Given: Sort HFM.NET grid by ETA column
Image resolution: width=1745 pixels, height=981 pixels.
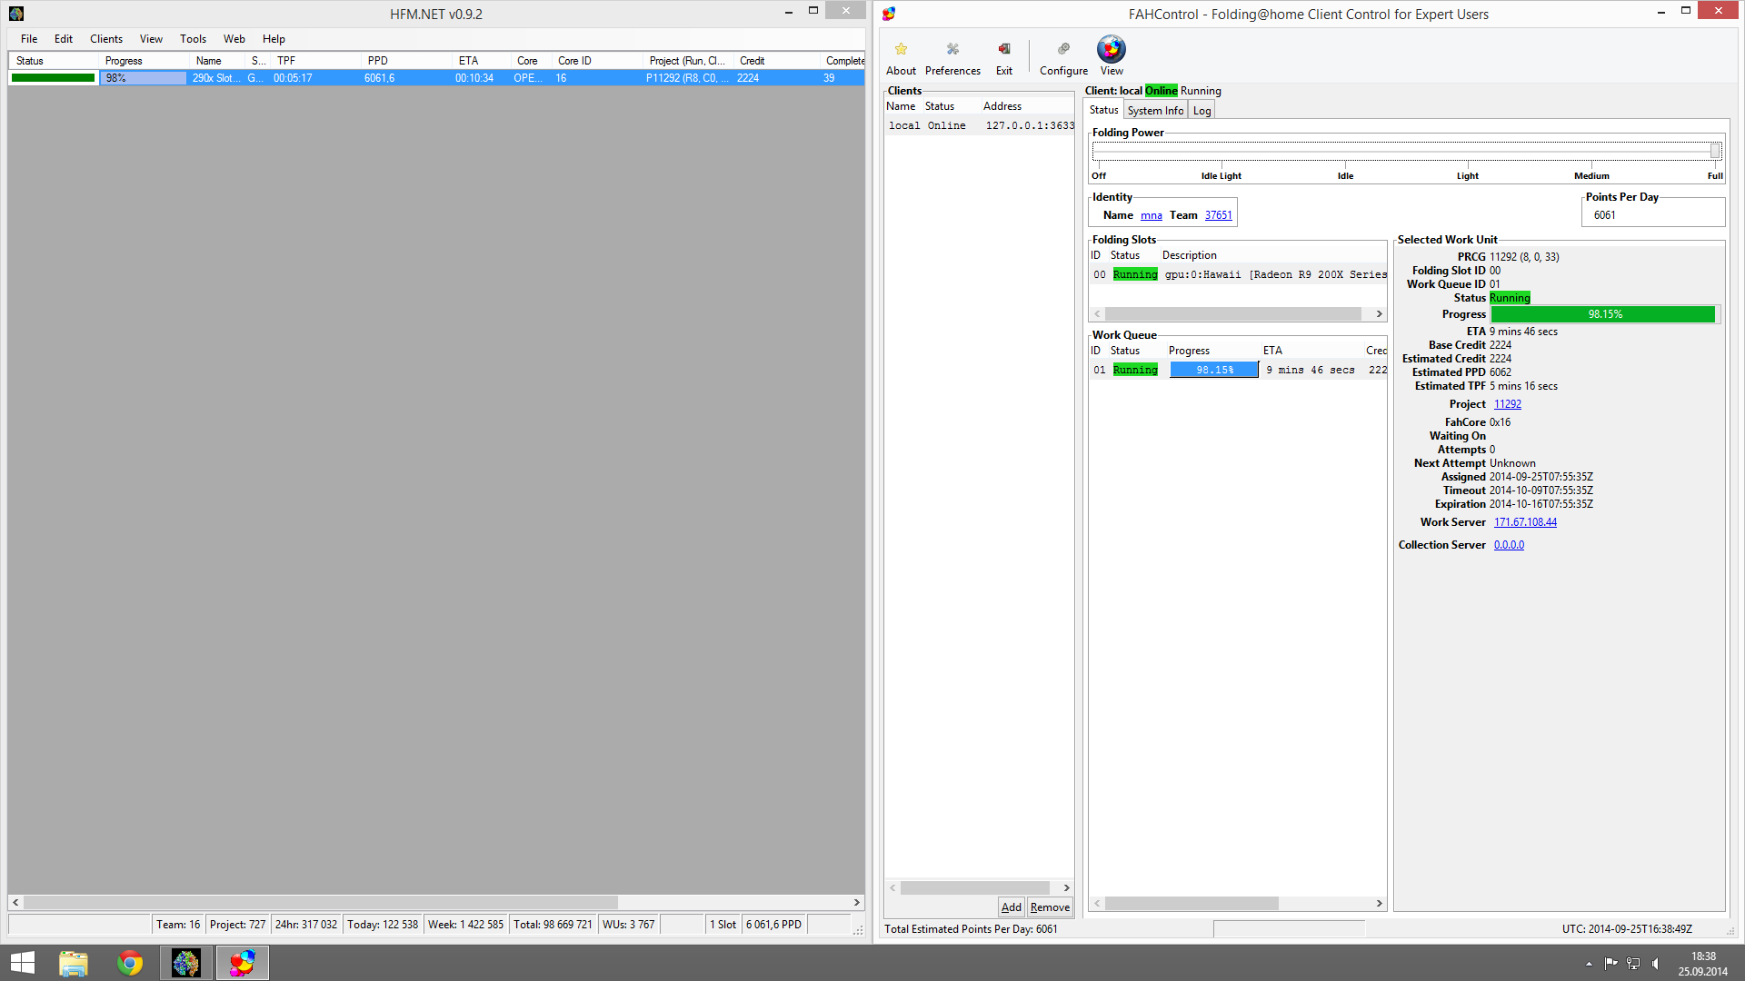Looking at the screenshot, I should point(481,61).
